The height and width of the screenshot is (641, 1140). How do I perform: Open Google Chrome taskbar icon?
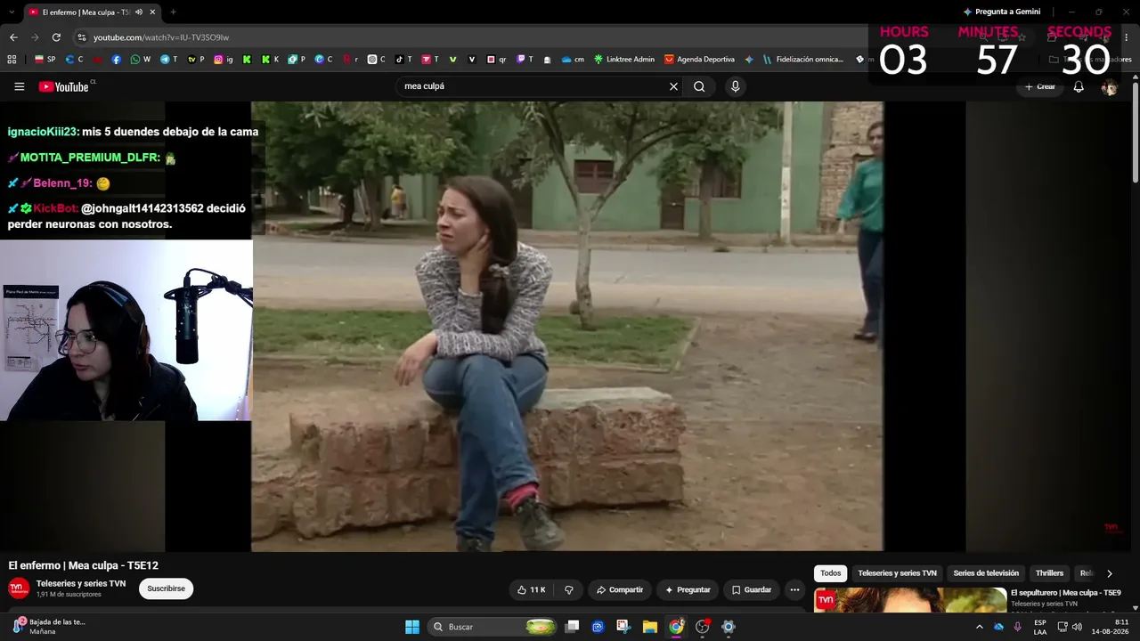[676, 627]
